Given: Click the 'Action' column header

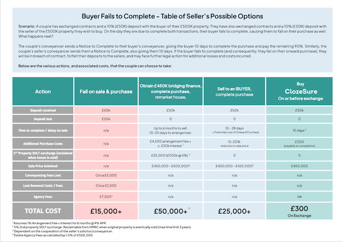Looking at the screenshot, I should 42,90.
